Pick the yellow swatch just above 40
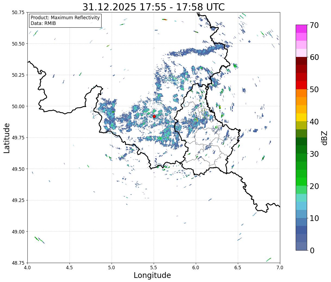Viewport: 331px width, 282px height. [301, 117]
